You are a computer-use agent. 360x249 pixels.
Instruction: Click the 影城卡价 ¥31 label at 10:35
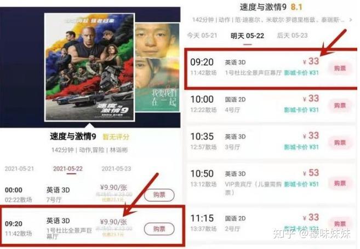click(301, 147)
